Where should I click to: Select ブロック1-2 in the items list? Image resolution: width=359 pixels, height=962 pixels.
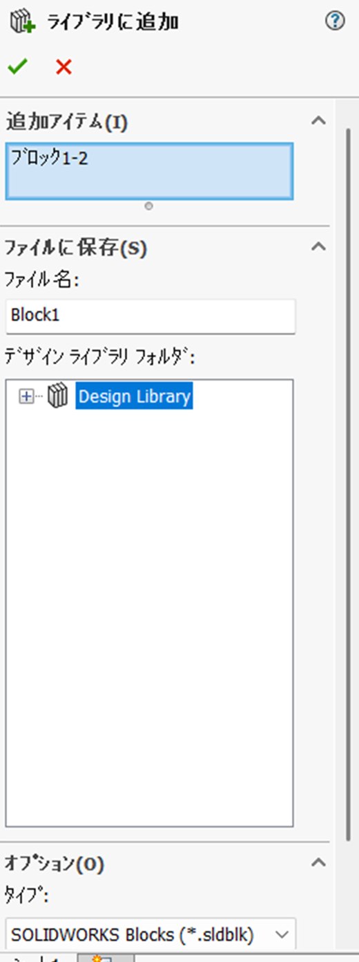tap(49, 158)
